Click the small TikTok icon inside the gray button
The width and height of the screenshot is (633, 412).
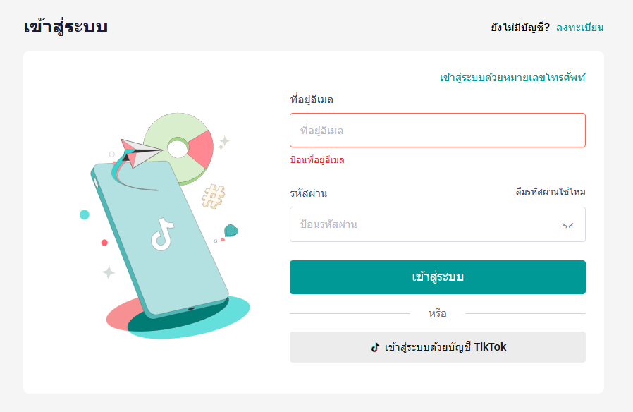[x=376, y=347]
